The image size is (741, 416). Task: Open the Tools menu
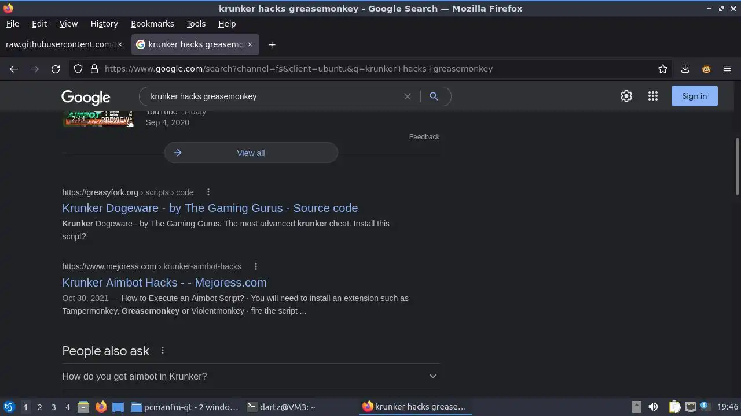click(196, 24)
